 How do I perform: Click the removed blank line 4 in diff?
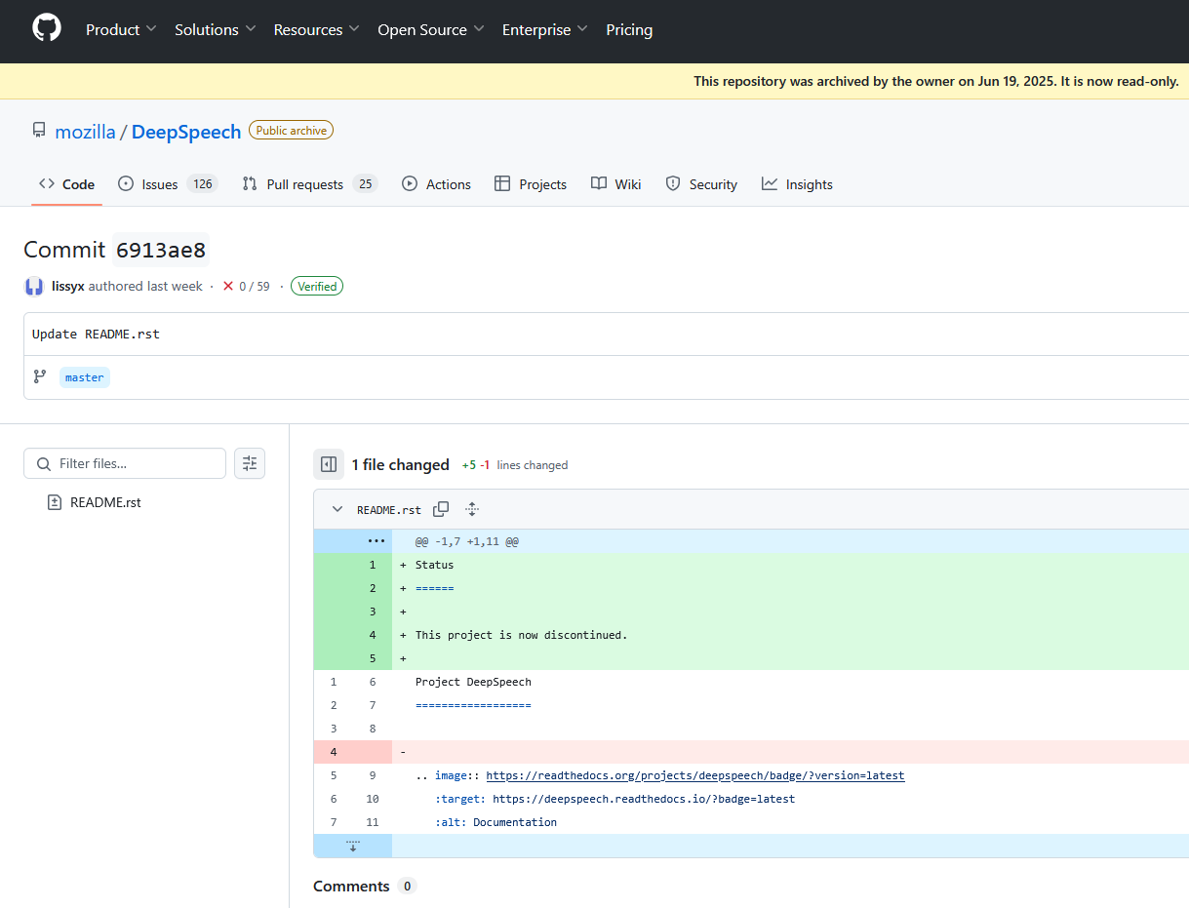click(x=751, y=752)
